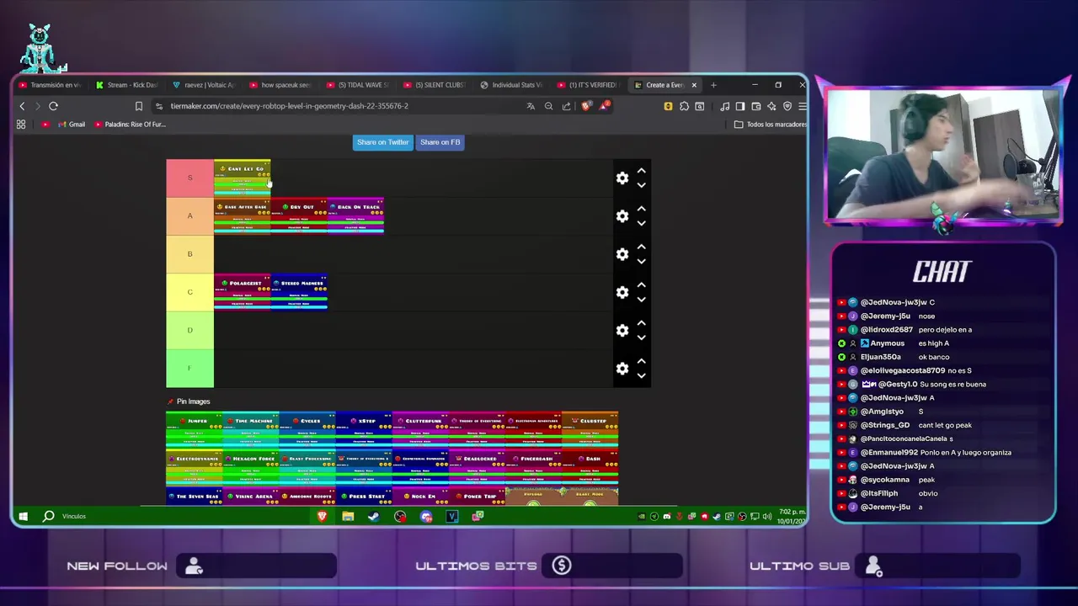The height and width of the screenshot is (606, 1078).
Task: Open settings gear for F tier row
Action: (622, 369)
